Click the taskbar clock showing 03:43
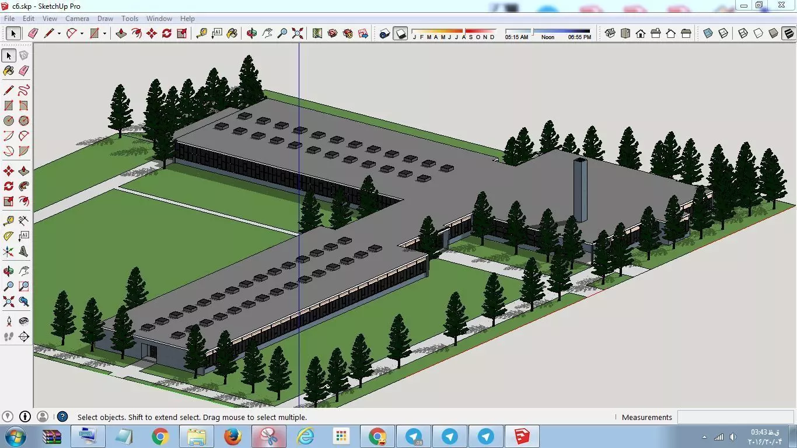 (x=764, y=437)
